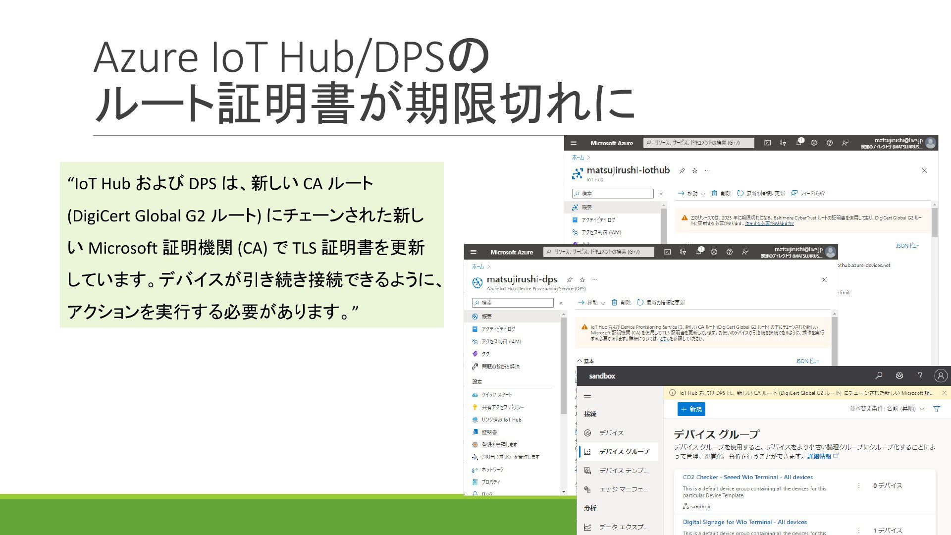The height and width of the screenshot is (535, 951).
Task: Click 検索 box in dps side menu
Action: click(513, 303)
